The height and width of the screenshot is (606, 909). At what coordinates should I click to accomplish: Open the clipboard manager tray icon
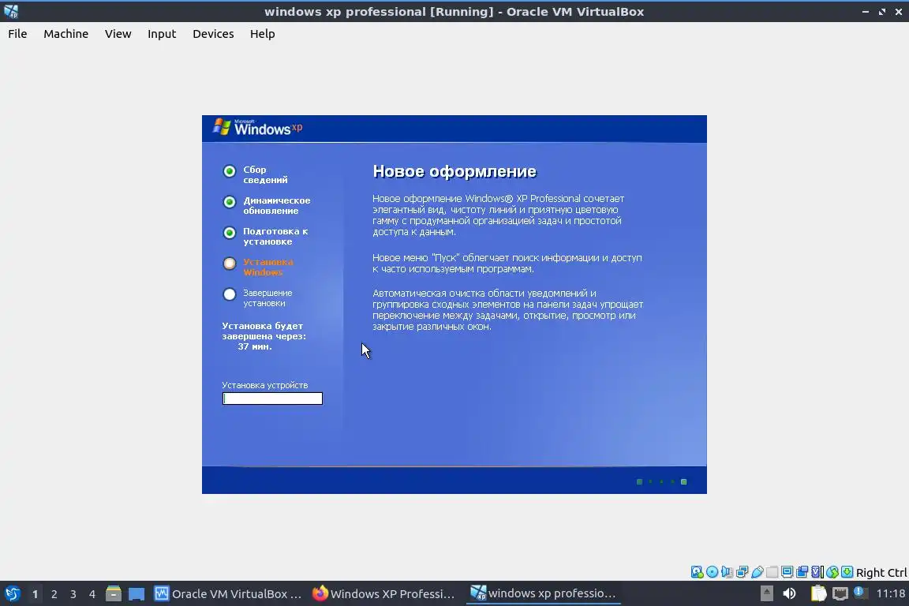[x=818, y=593]
